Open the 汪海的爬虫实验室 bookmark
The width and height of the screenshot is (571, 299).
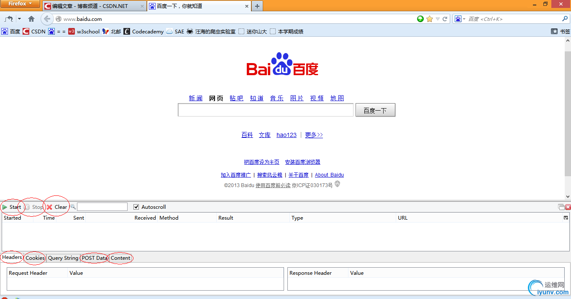[x=211, y=31]
